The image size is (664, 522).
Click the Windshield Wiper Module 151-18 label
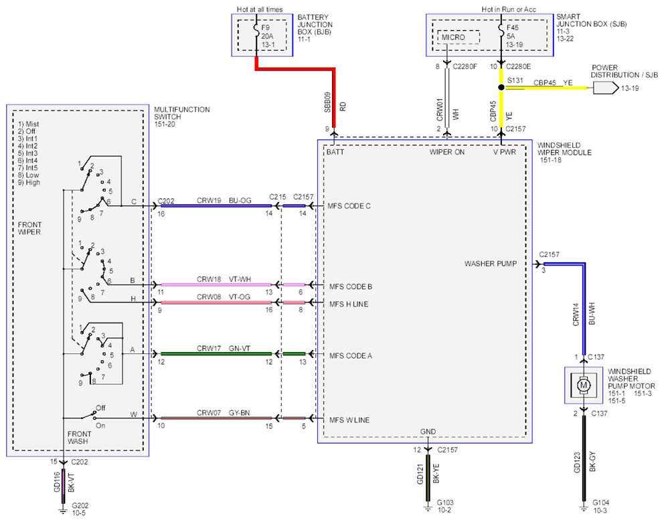(x=564, y=153)
